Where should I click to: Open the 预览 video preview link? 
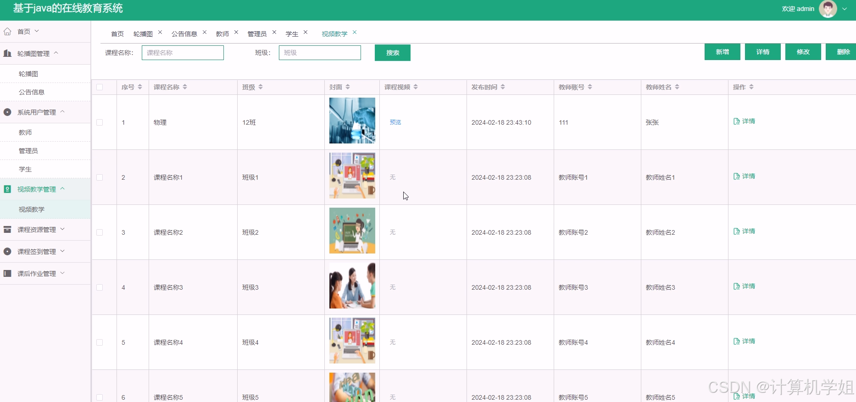click(x=395, y=122)
